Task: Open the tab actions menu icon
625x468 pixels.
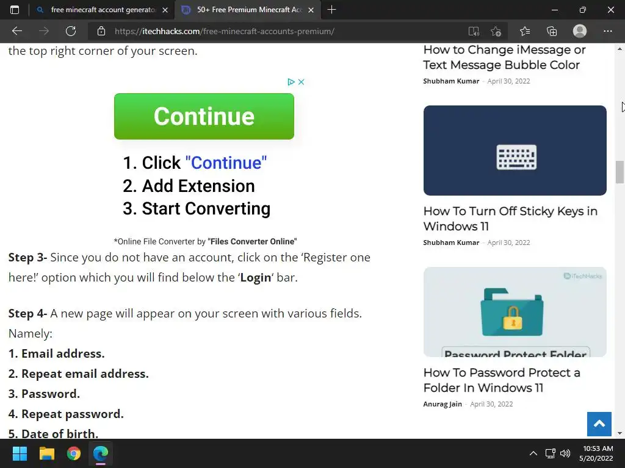Action: [x=15, y=10]
